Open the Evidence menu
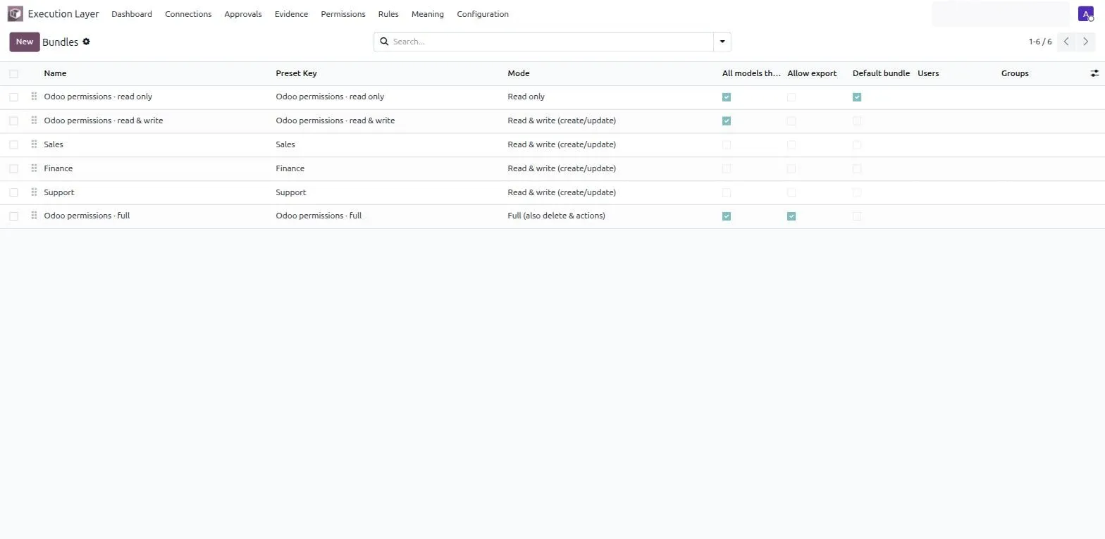1105x539 pixels. [291, 14]
